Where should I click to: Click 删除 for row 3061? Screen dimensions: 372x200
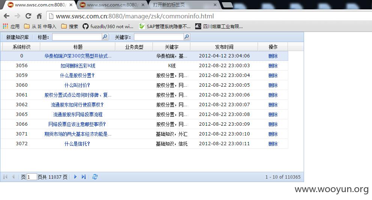tap(273, 95)
